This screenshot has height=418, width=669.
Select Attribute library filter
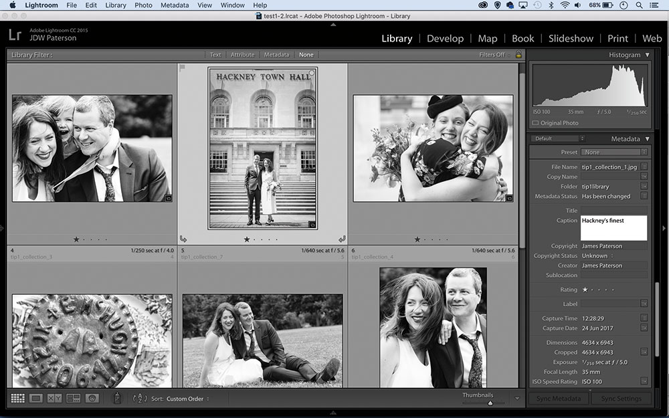[x=242, y=55]
